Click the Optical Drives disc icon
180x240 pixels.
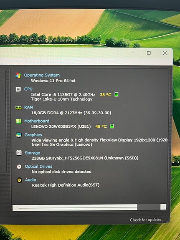point(19,167)
